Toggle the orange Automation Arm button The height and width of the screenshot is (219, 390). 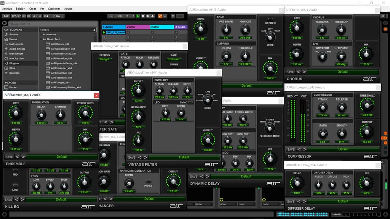[x=160, y=16]
